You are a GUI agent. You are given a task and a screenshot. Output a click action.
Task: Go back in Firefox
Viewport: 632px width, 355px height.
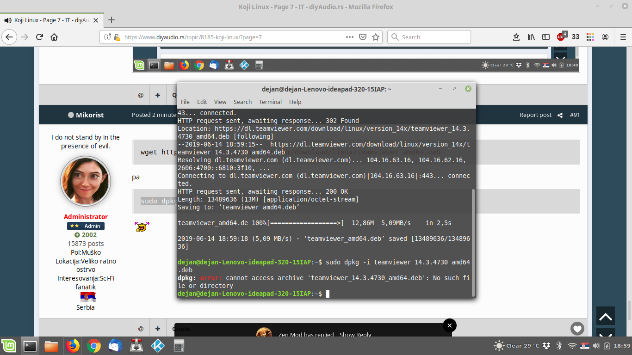point(10,37)
